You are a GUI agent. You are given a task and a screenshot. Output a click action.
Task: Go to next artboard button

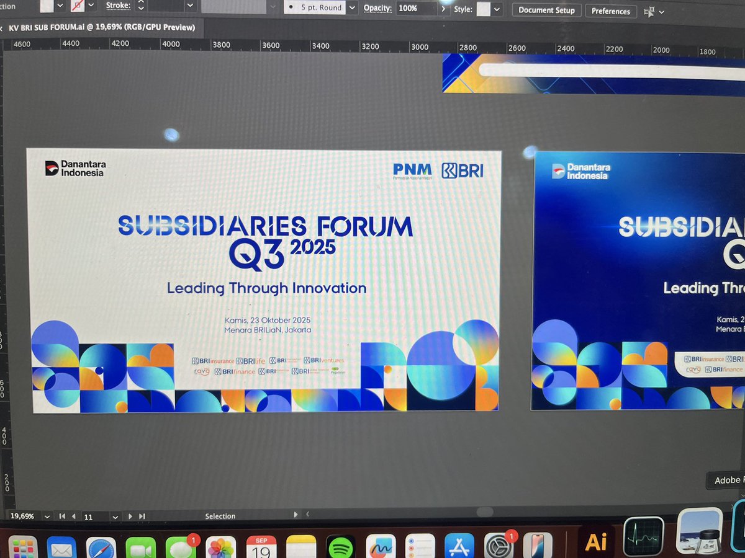point(130,516)
